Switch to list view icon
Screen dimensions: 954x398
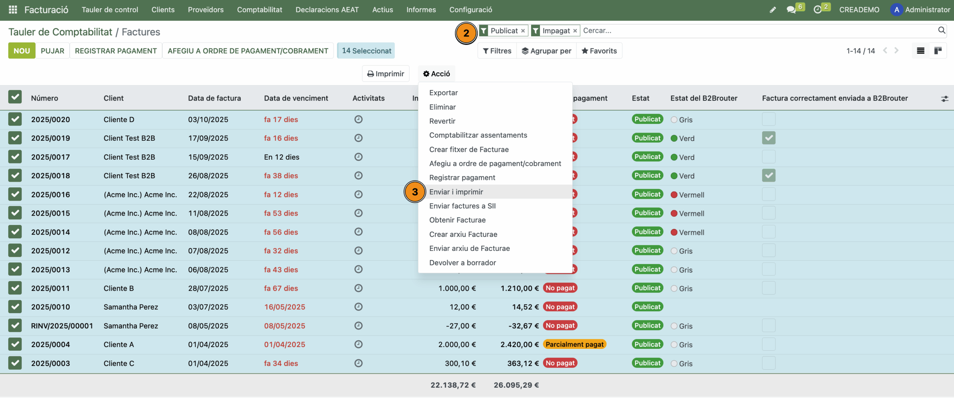pyautogui.click(x=920, y=51)
